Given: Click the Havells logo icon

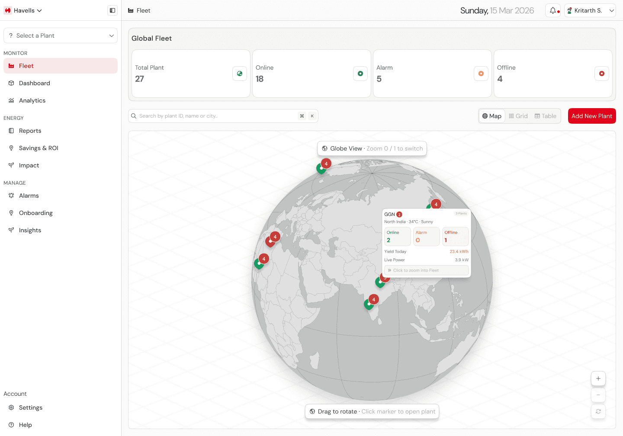Looking at the screenshot, I should coord(7,10).
